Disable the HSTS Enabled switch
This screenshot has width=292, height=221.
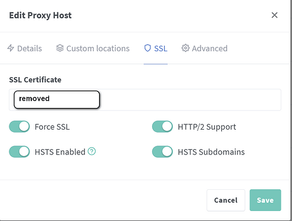[19, 151]
